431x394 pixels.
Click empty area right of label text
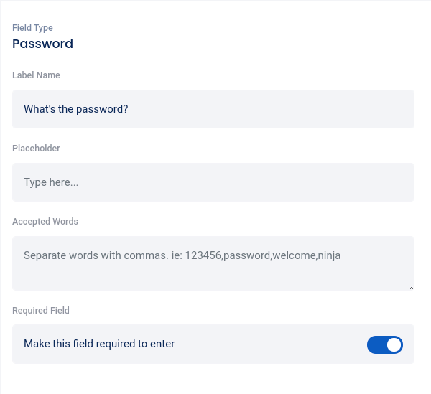287,109
